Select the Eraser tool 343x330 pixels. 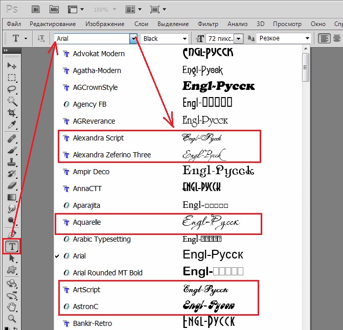pyautogui.click(x=12, y=185)
